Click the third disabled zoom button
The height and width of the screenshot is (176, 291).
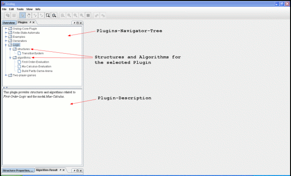pyautogui.click(x=75, y=15)
